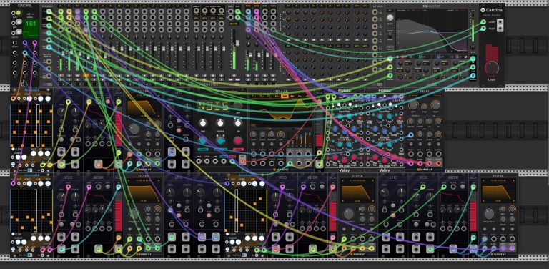Click the Level knob on Host Audio
549x269 pixels.
pyautogui.click(x=492, y=67)
